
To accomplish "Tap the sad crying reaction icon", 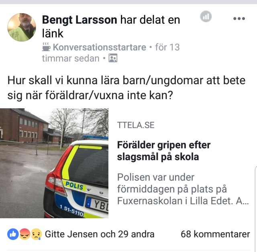I will pos(37,234).
